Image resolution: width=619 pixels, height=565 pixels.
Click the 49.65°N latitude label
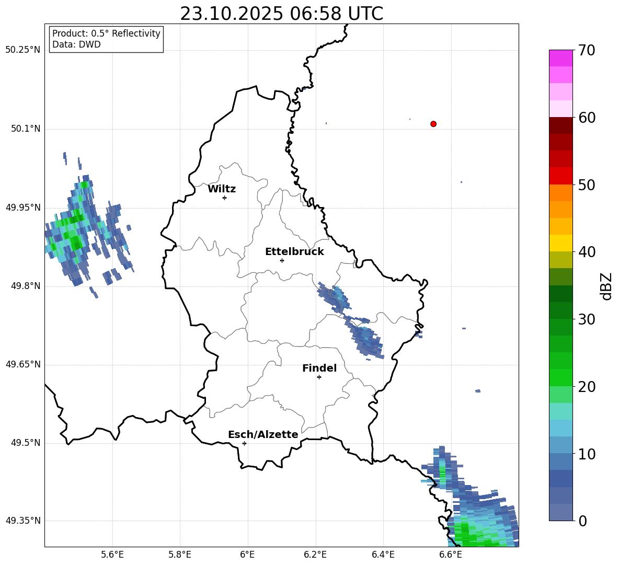[x=23, y=364]
